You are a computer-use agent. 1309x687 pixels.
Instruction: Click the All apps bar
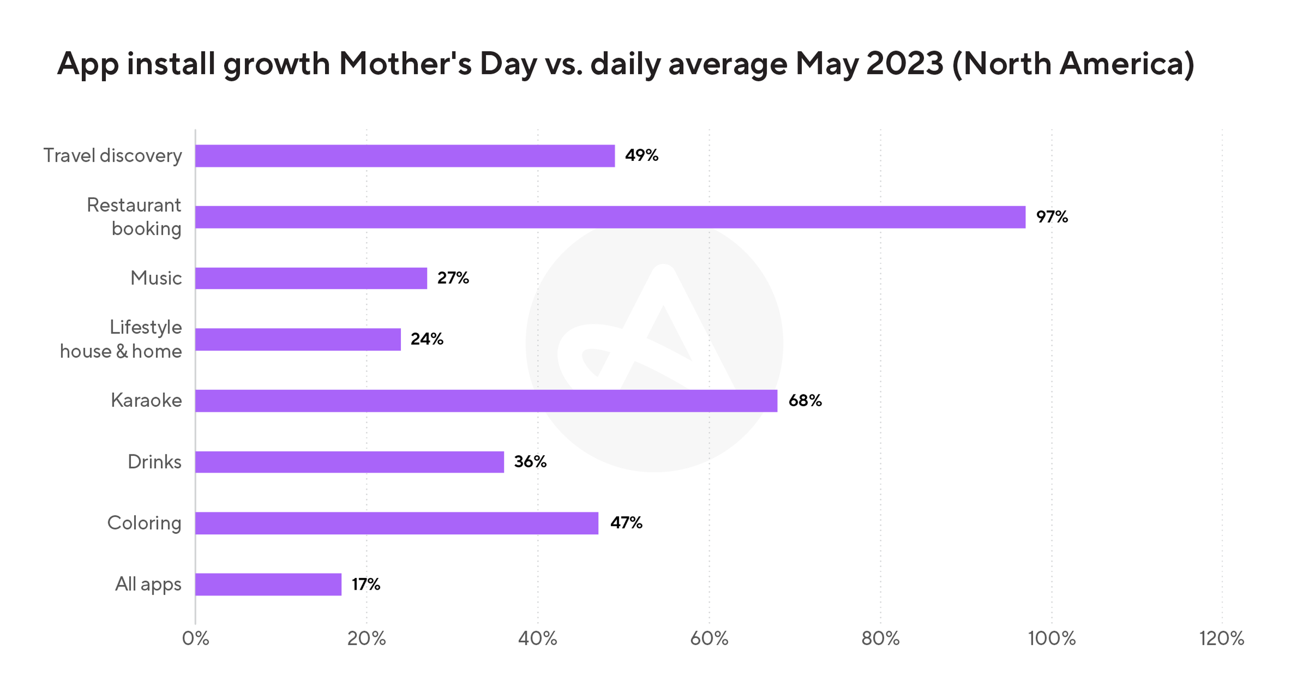pyautogui.click(x=268, y=584)
